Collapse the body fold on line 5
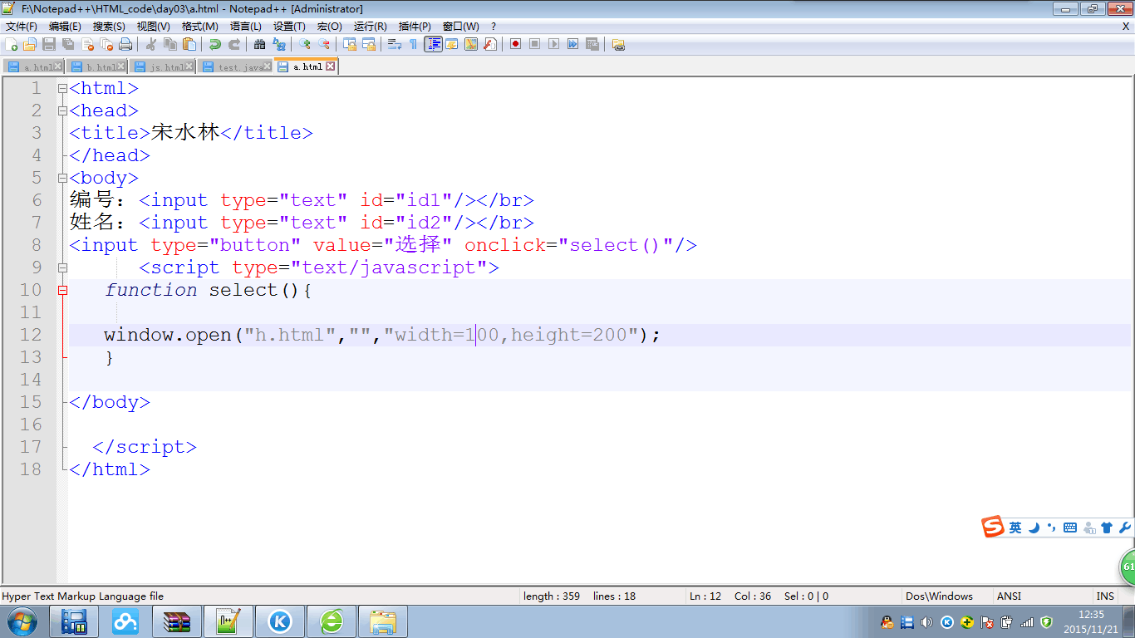The height and width of the screenshot is (638, 1135). (62, 178)
